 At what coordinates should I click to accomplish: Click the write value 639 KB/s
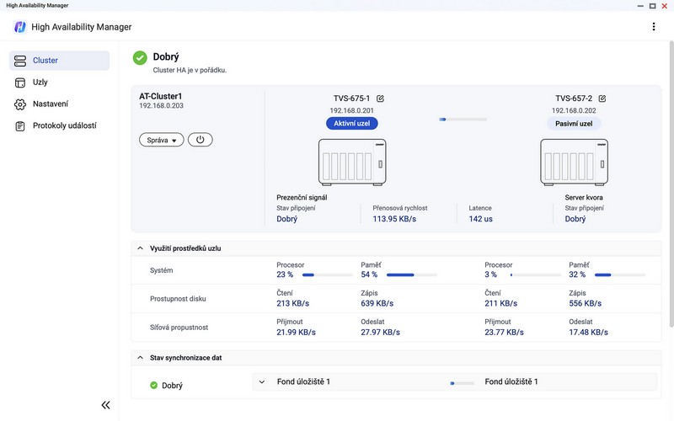pyautogui.click(x=377, y=303)
